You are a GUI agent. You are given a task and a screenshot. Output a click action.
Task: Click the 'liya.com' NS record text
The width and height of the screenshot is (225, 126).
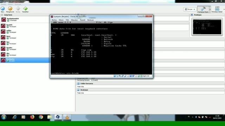86,50
